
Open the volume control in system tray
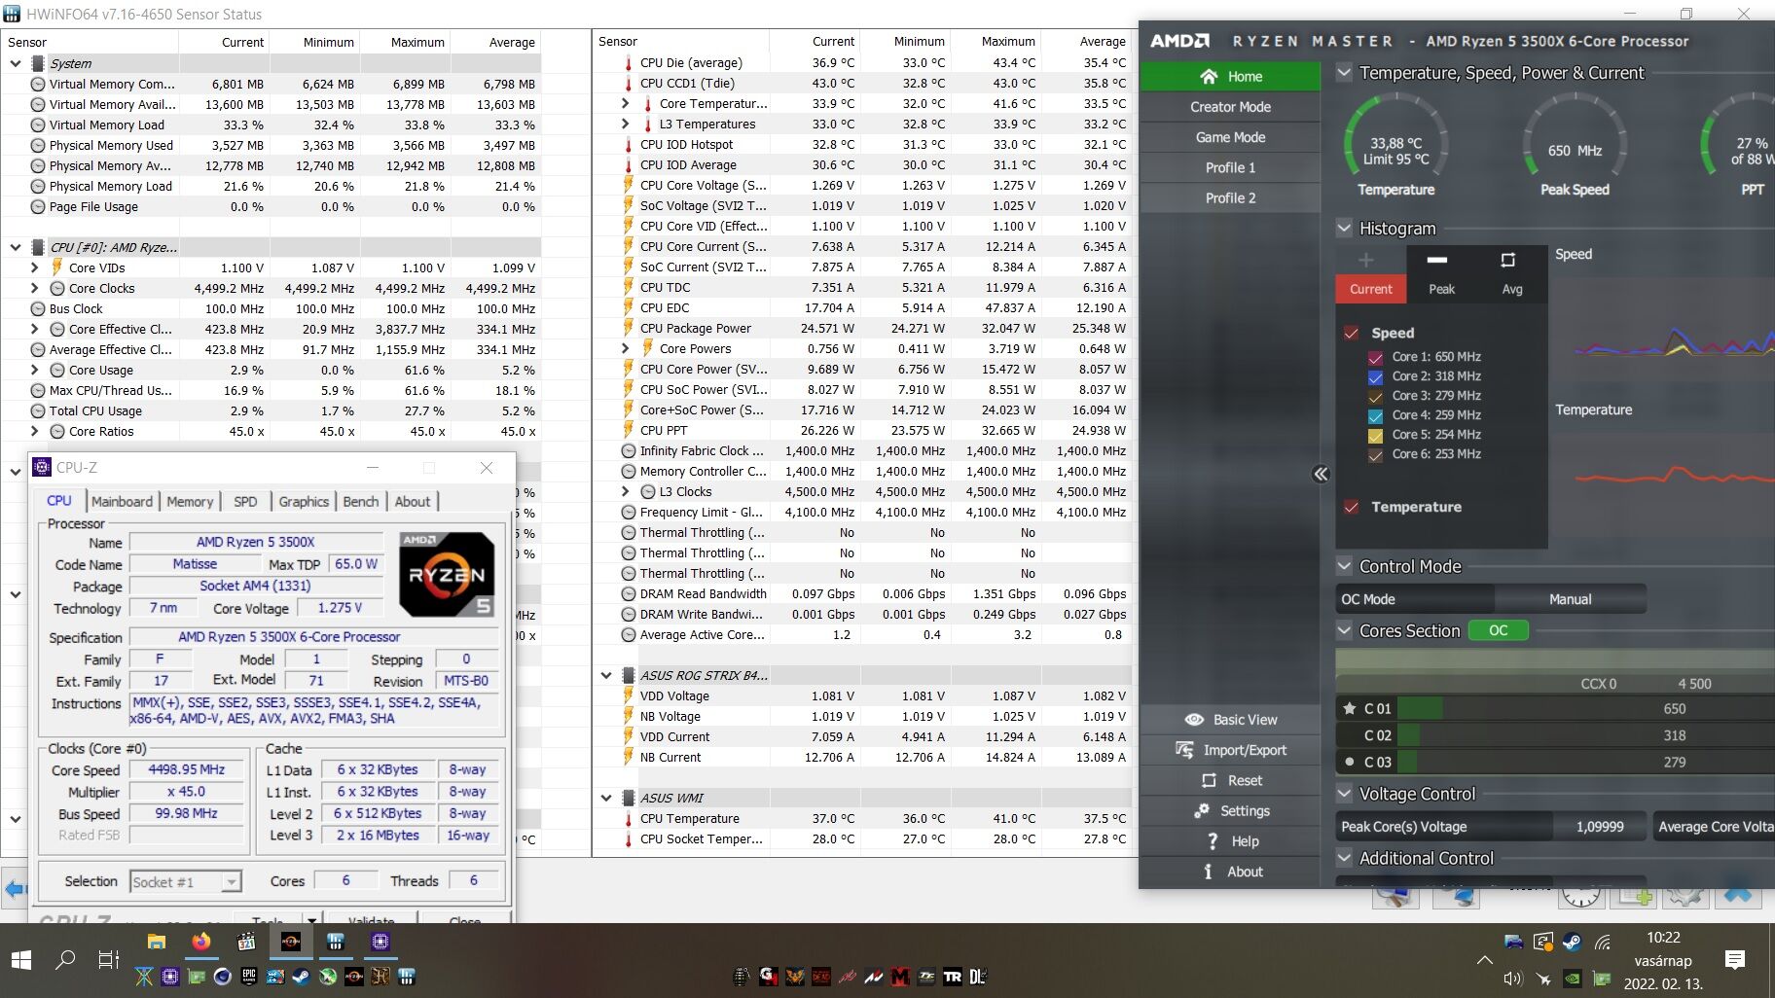point(1512,979)
